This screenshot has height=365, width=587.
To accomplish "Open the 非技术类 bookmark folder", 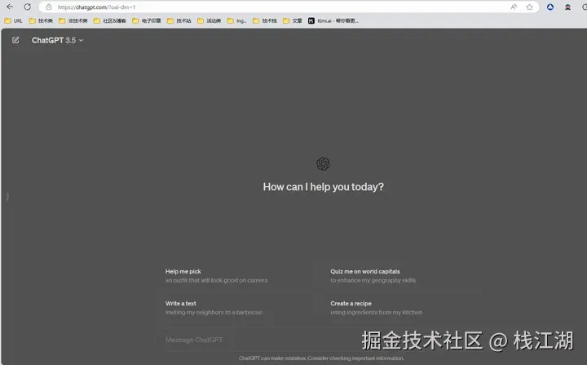I will (x=73, y=20).
